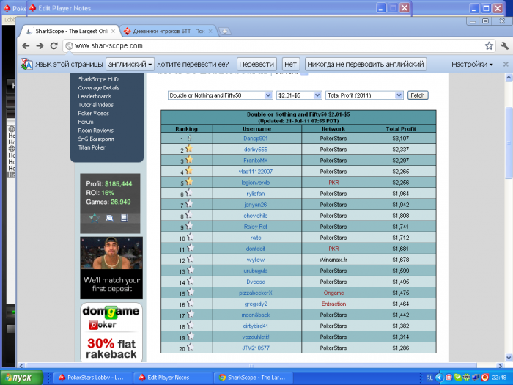Click the page scroll-down arrow
The image size is (513, 385).
pos(509,357)
